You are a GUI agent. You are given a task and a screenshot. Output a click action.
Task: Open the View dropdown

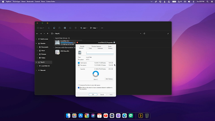pos(94,28)
